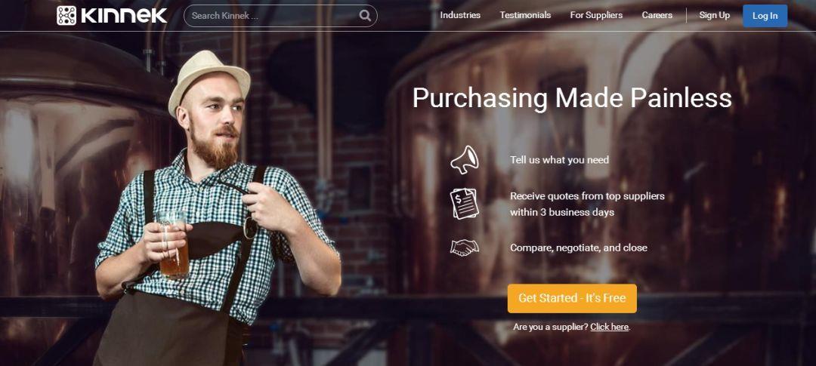Click the handshake icon
The width and height of the screenshot is (816, 366).
coord(464,248)
